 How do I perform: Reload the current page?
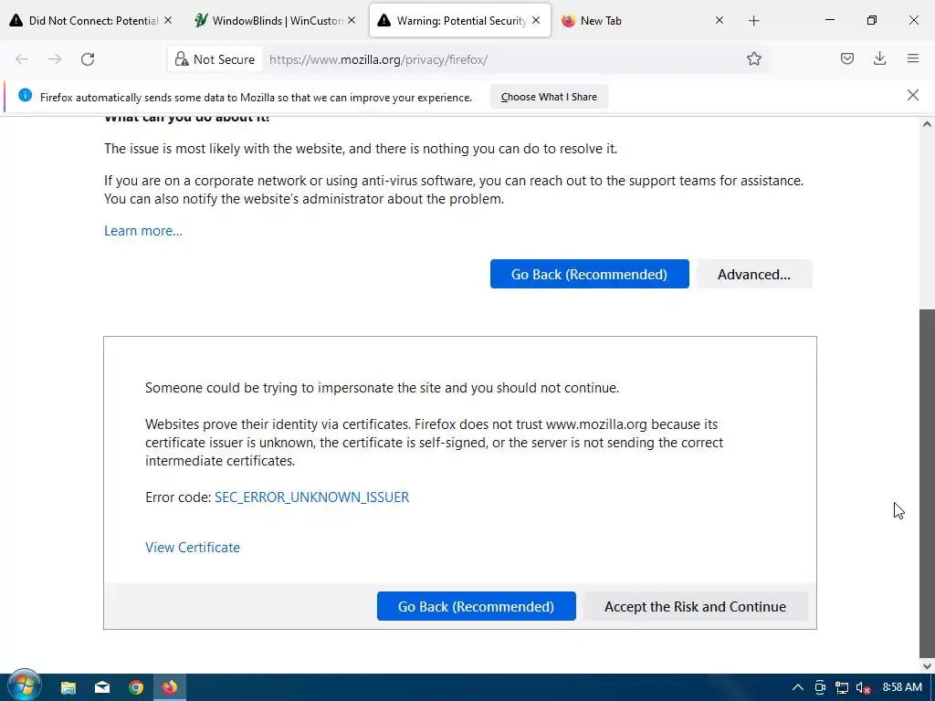[x=88, y=59]
